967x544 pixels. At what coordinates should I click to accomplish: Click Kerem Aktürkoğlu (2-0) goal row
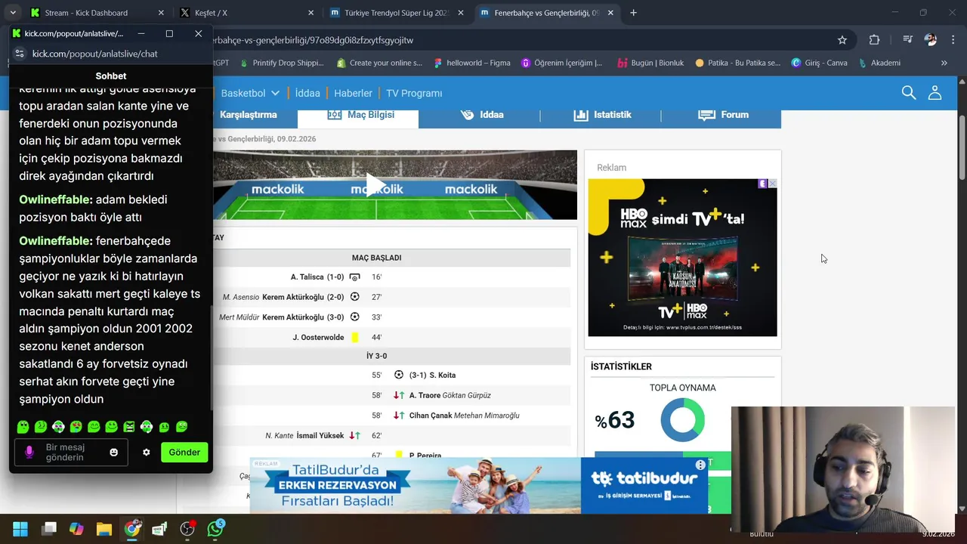[391, 297]
